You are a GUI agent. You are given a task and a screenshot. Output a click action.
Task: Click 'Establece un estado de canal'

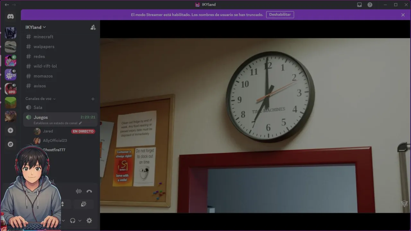56,123
